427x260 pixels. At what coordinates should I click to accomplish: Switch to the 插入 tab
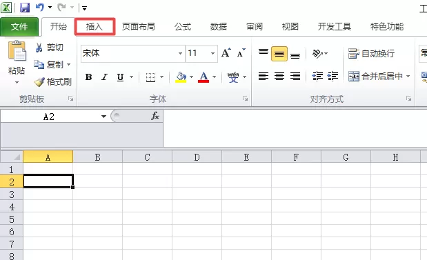pos(95,27)
